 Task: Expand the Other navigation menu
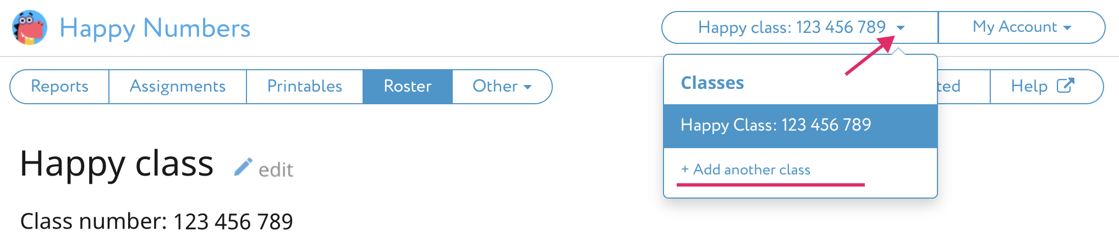pyautogui.click(x=501, y=86)
